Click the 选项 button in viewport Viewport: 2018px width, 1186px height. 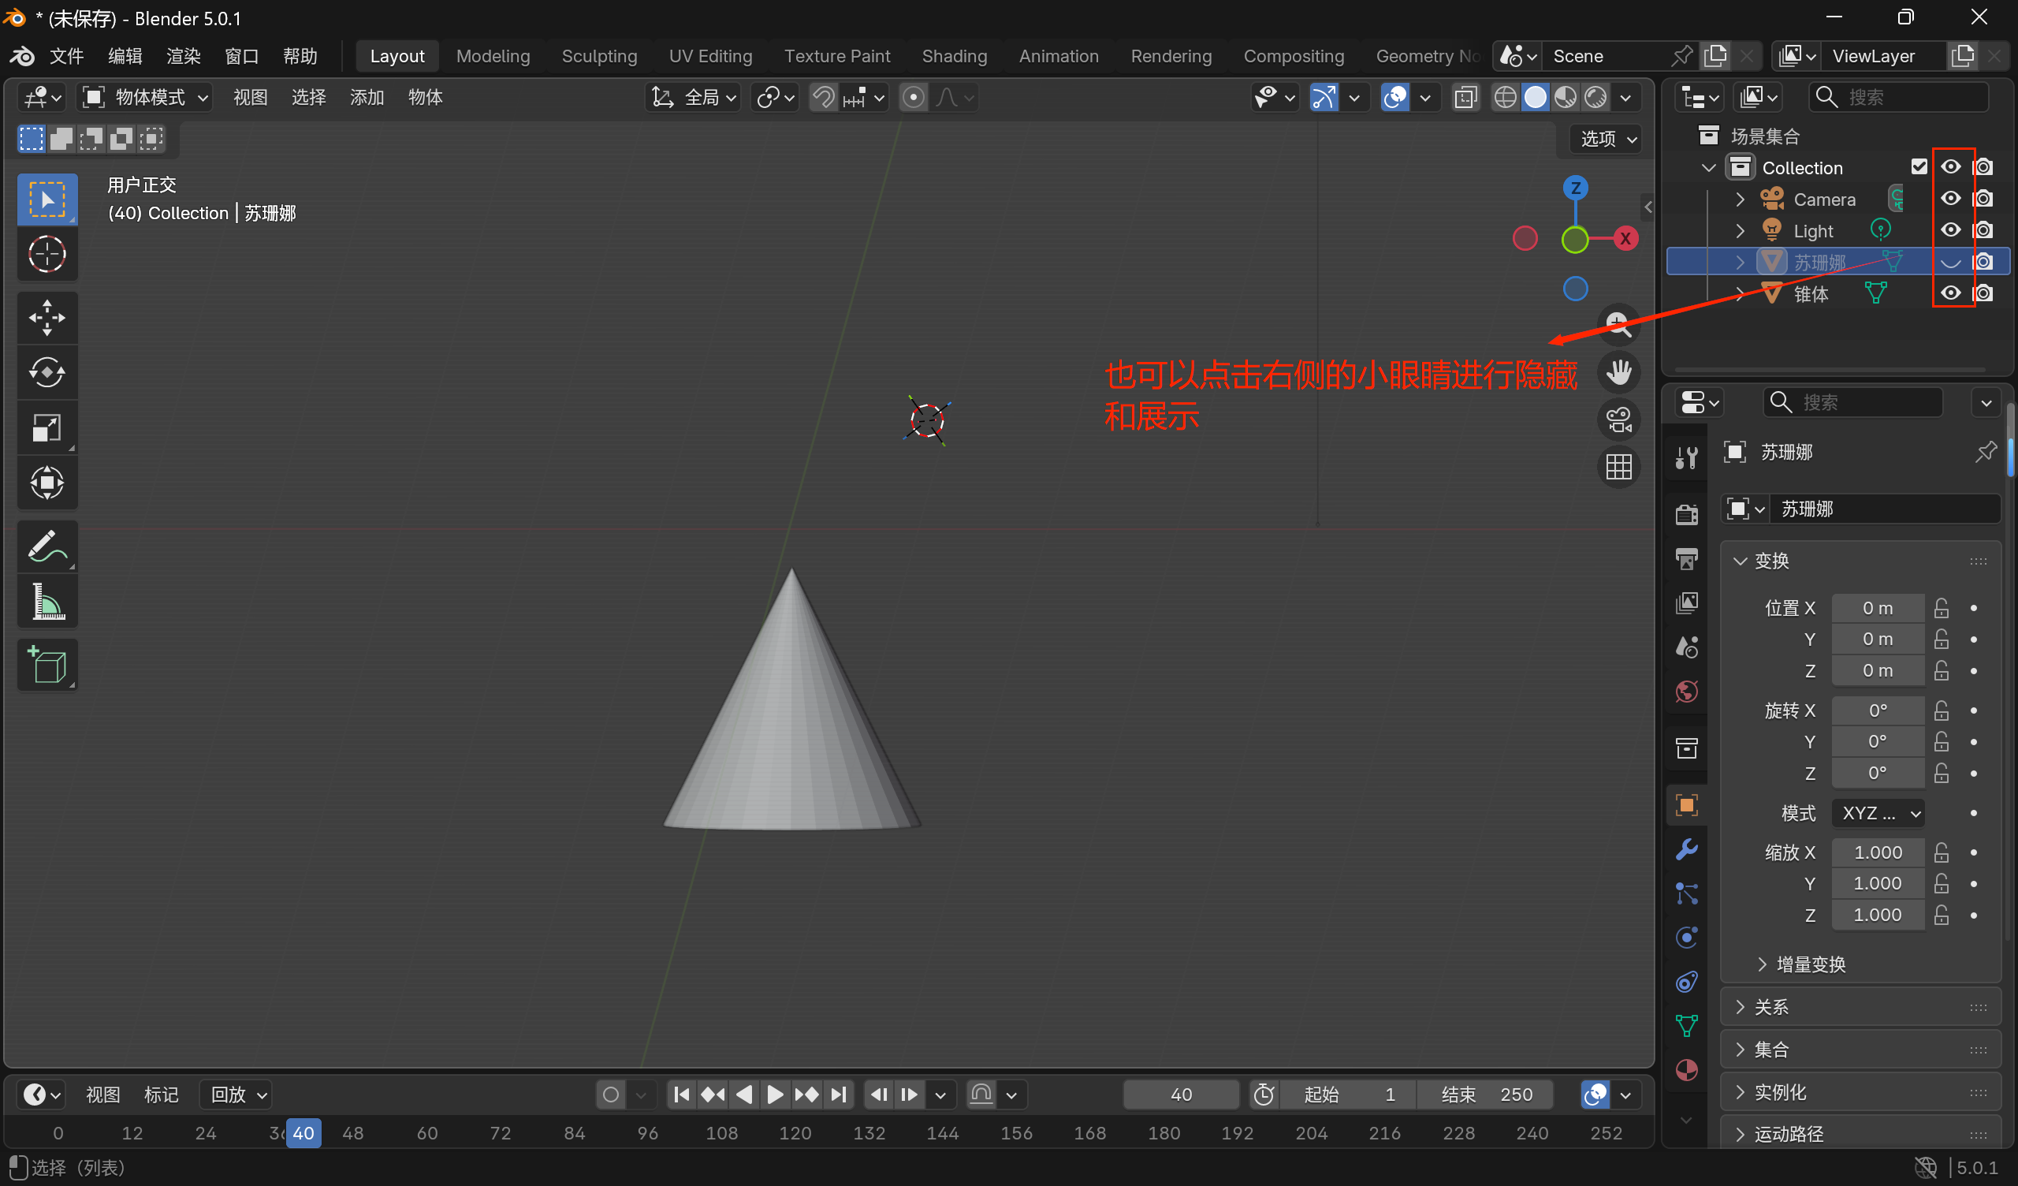coord(1608,139)
